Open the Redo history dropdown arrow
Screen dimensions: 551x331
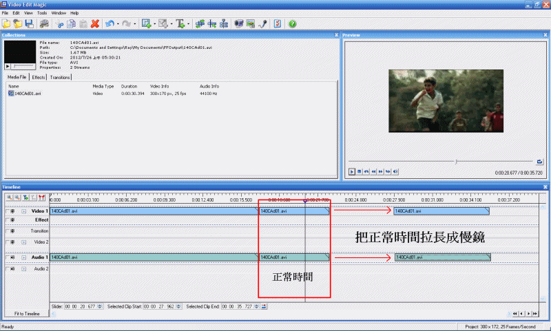coord(135,24)
